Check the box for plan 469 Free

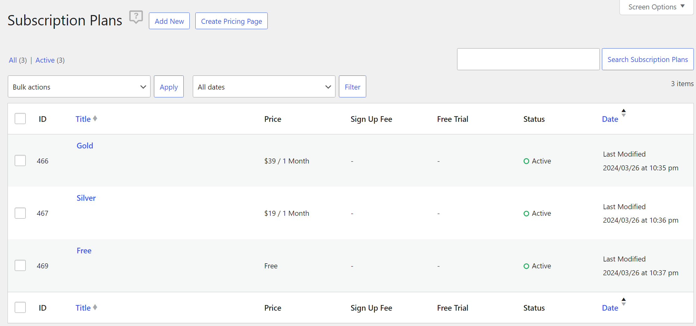click(20, 266)
